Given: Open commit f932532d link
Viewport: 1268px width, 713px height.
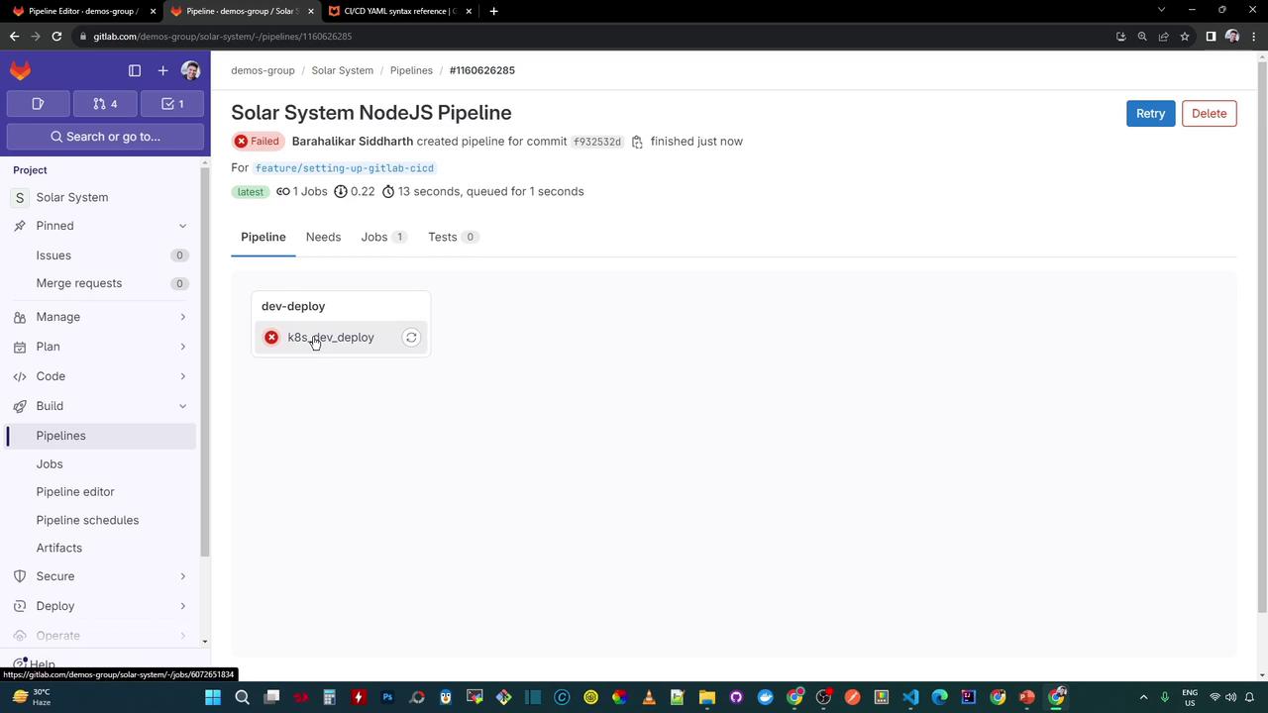Looking at the screenshot, I should (598, 142).
